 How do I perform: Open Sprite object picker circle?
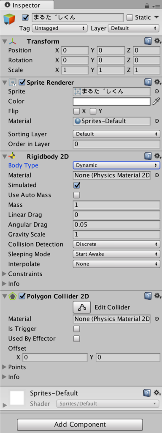tap(157, 91)
